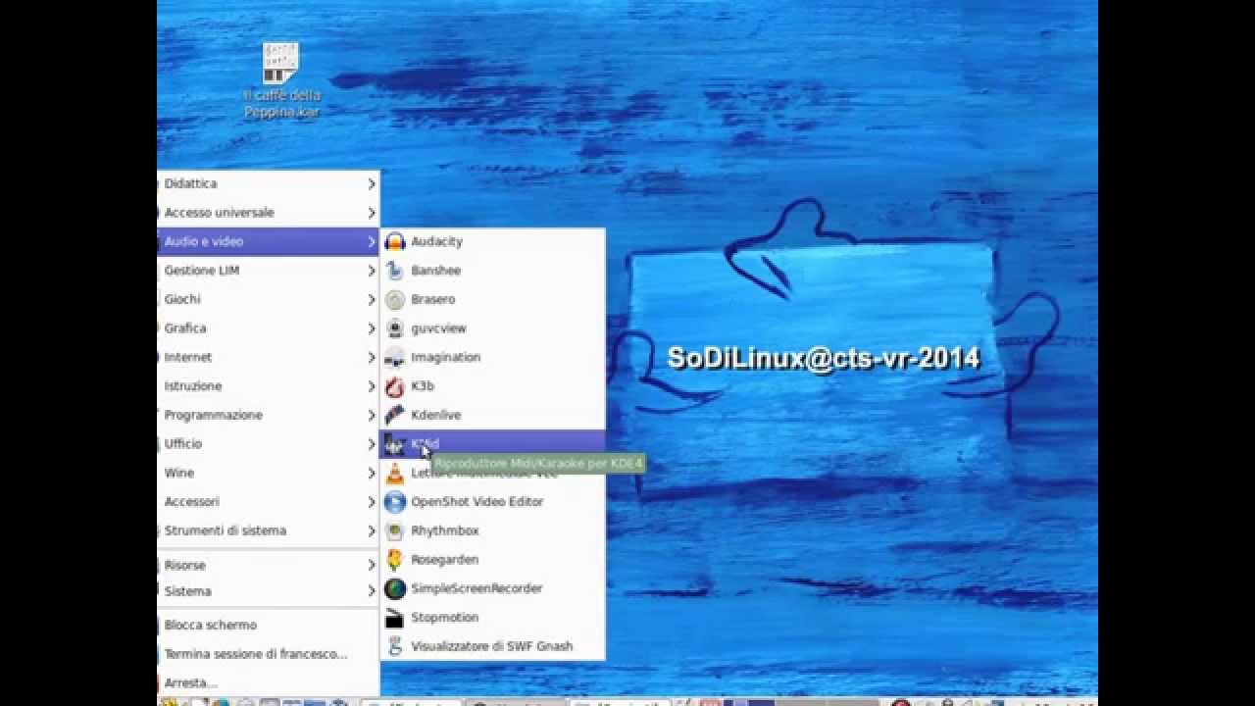The height and width of the screenshot is (706, 1255).
Task: Open the Wine menu category
Action: pos(268,473)
